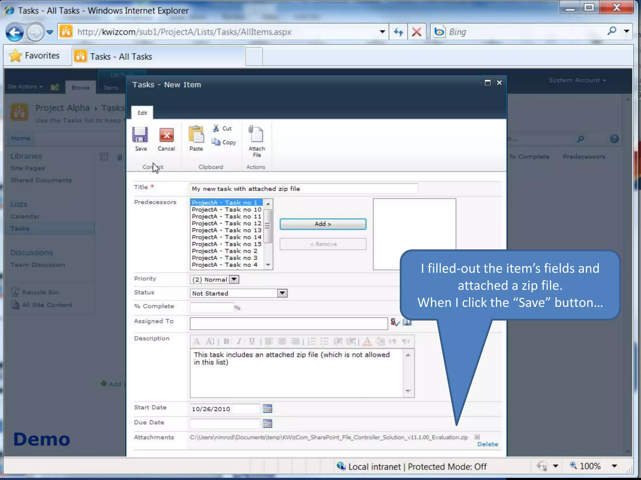The width and height of the screenshot is (641, 480).
Task: Open search provider dropdown arrow
Action: [626, 31]
